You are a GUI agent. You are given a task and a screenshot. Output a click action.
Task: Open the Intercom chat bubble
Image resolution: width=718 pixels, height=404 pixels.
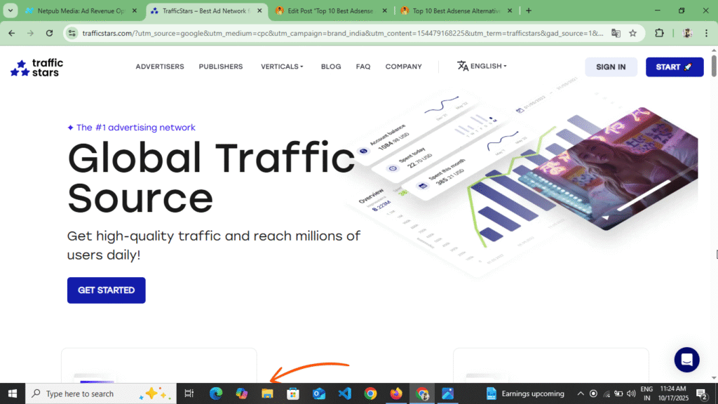pyautogui.click(x=686, y=360)
